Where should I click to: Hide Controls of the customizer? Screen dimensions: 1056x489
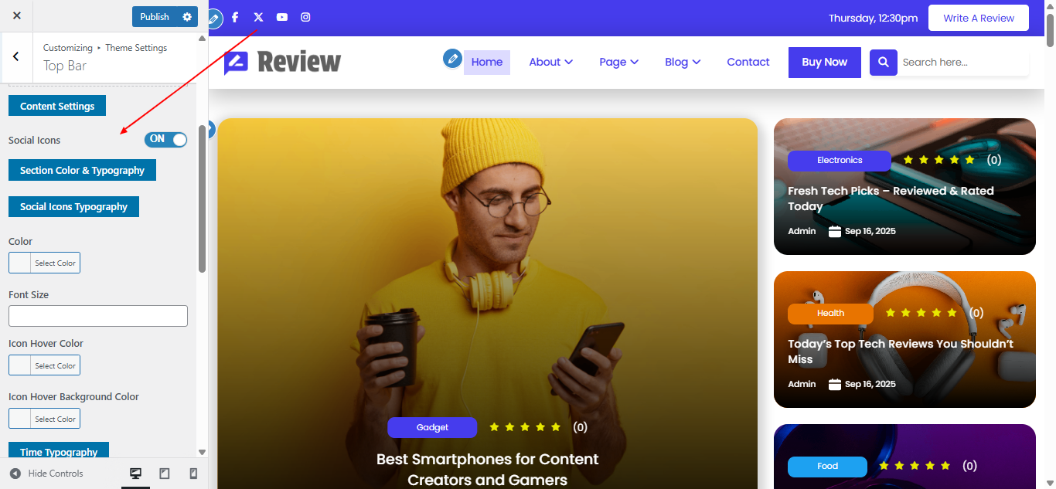[46, 474]
